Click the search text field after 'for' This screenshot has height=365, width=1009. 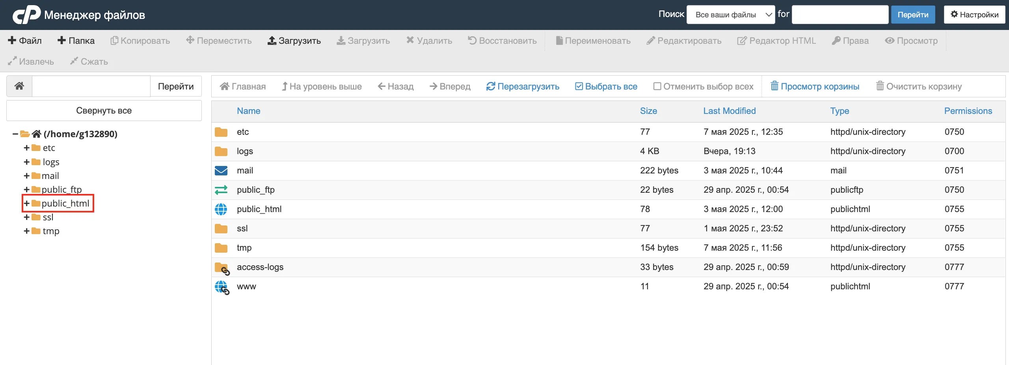(840, 15)
